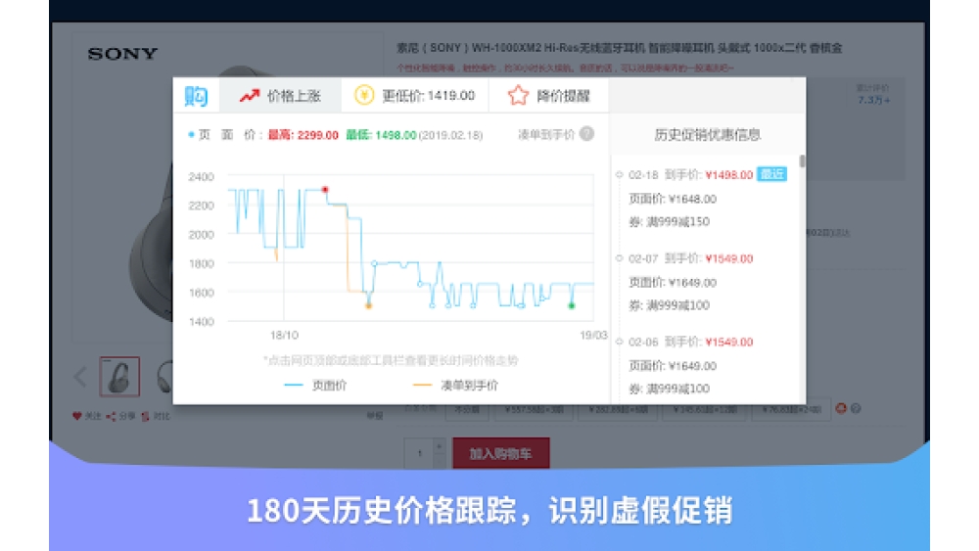The height and width of the screenshot is (551, 979).
Task: Click the 历史促销优惠信息 heading
Action: 707,135
